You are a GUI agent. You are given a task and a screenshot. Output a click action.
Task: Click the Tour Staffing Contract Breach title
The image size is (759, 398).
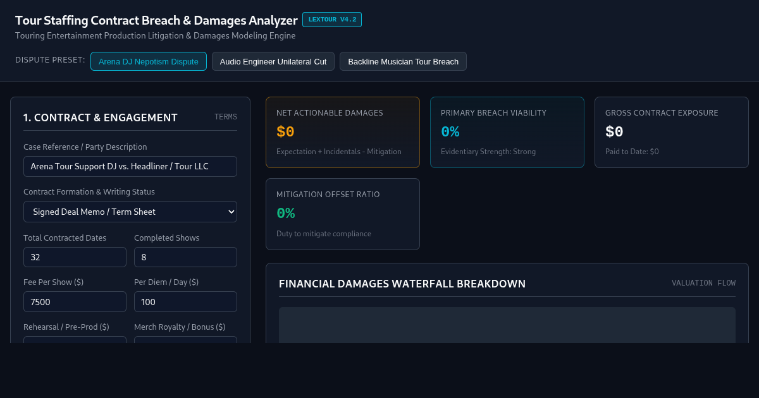coord(156,20)
